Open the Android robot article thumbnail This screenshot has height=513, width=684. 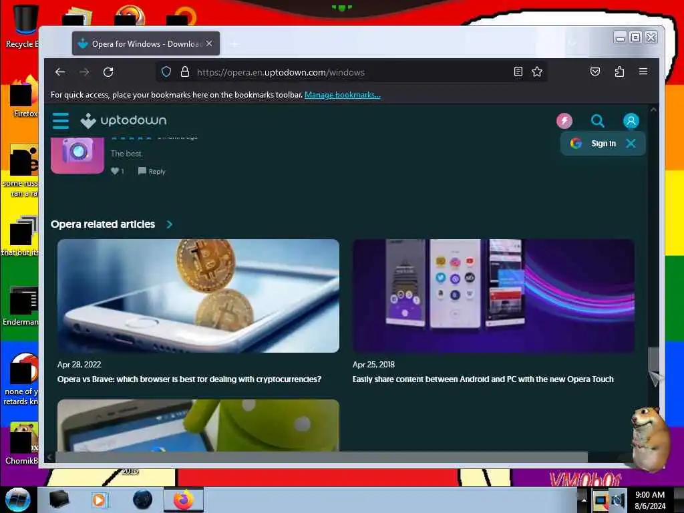(198, 425)
